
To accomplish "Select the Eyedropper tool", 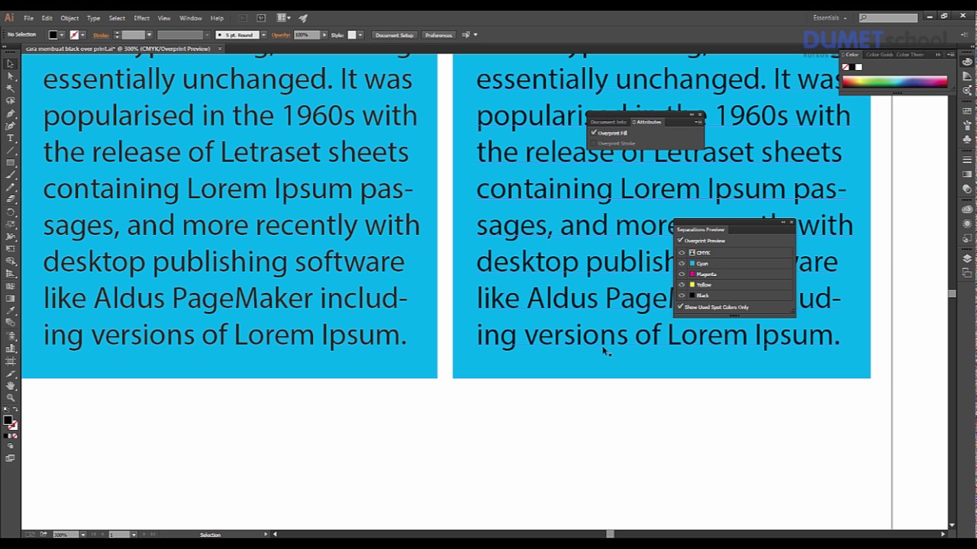I will tap(10, 311).
